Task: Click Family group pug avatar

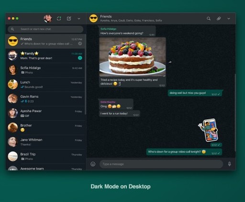Action: tap(13, 56)
